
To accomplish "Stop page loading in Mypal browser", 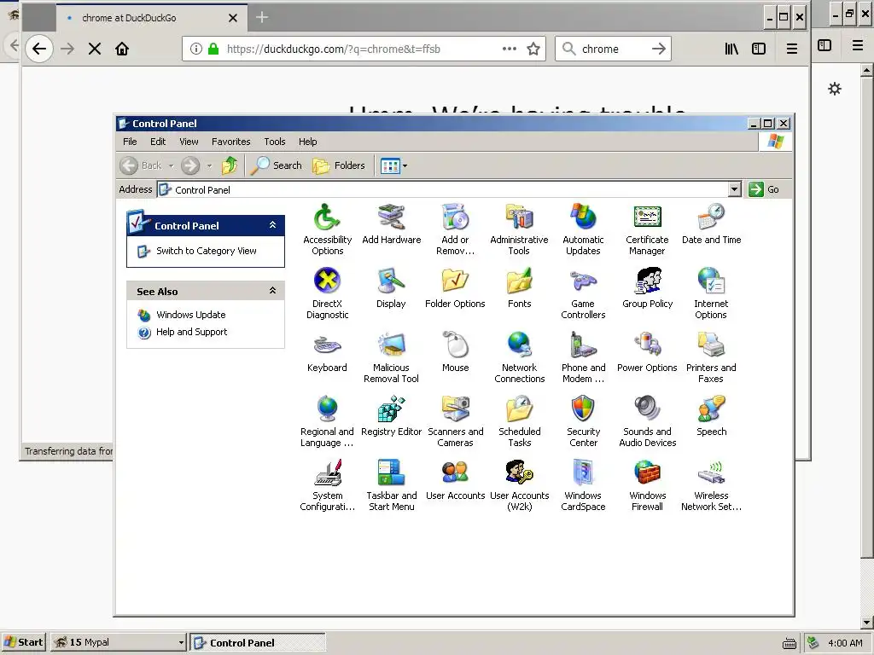I will [95, 49].
